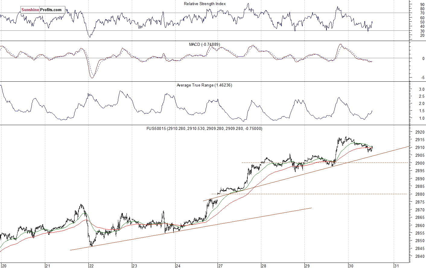Viewport: 426px width, 268px height.
Task: Click the 2895 price axis label
Action: pyautogui.click(x=420, y=171)
